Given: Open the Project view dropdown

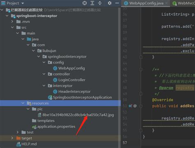Looking at the screenshot, I should coord(23,3).
